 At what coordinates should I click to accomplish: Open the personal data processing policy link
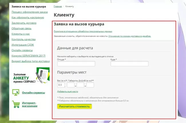[x=83, y=31]
